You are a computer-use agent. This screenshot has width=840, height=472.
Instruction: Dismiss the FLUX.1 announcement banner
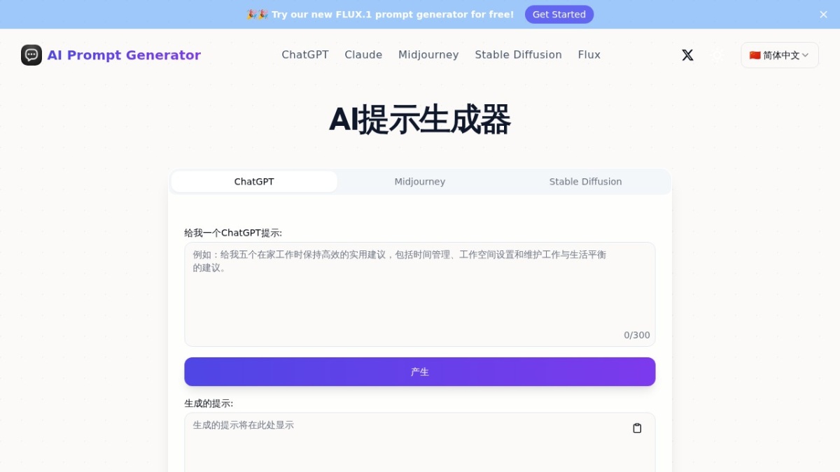click(x=823, y=15)
